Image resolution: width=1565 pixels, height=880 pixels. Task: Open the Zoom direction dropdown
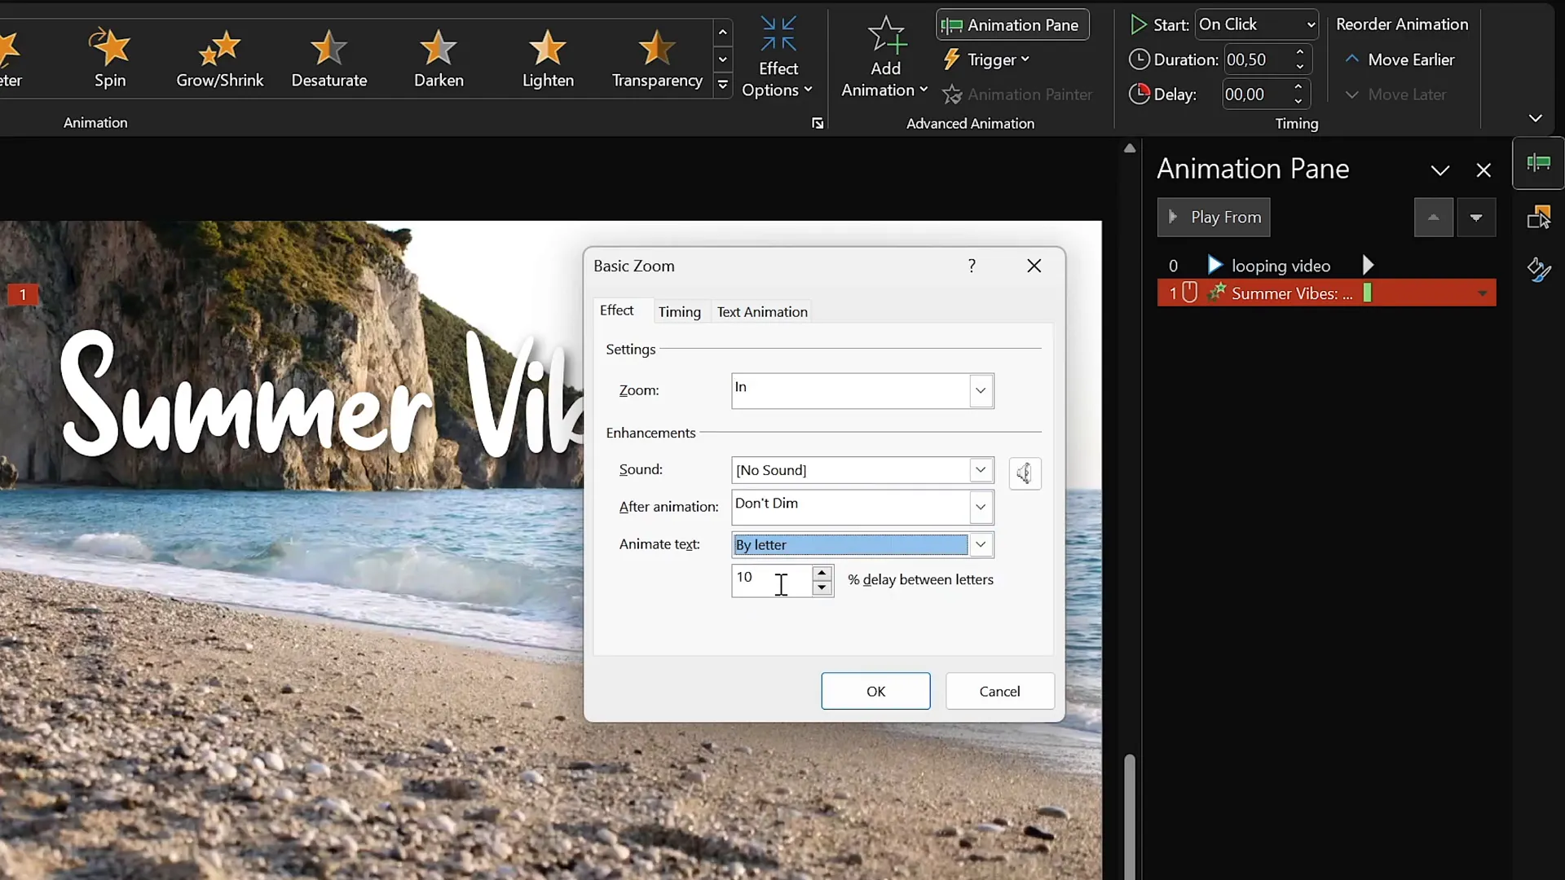tap(981, 391)
